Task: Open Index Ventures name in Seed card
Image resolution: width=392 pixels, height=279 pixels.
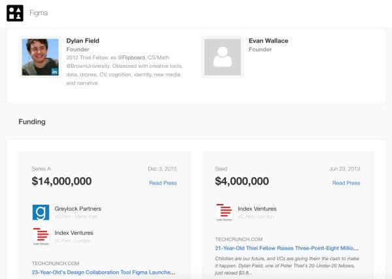Action: [x=257, y=209]
